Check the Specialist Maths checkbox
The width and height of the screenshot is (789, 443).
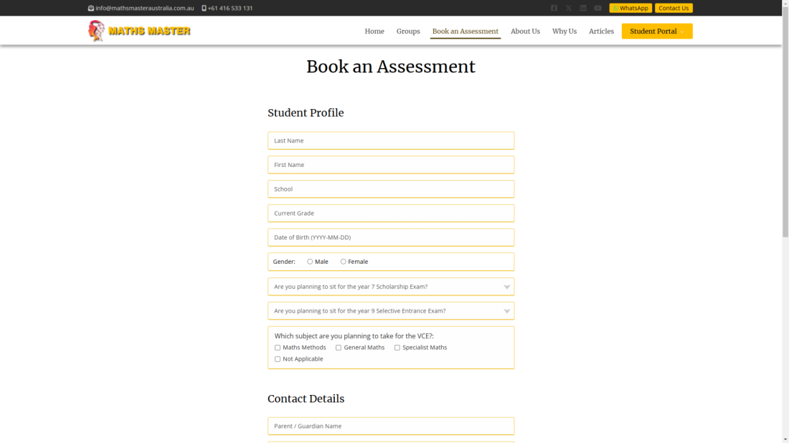pyautogui.click(x=397, y=348)
